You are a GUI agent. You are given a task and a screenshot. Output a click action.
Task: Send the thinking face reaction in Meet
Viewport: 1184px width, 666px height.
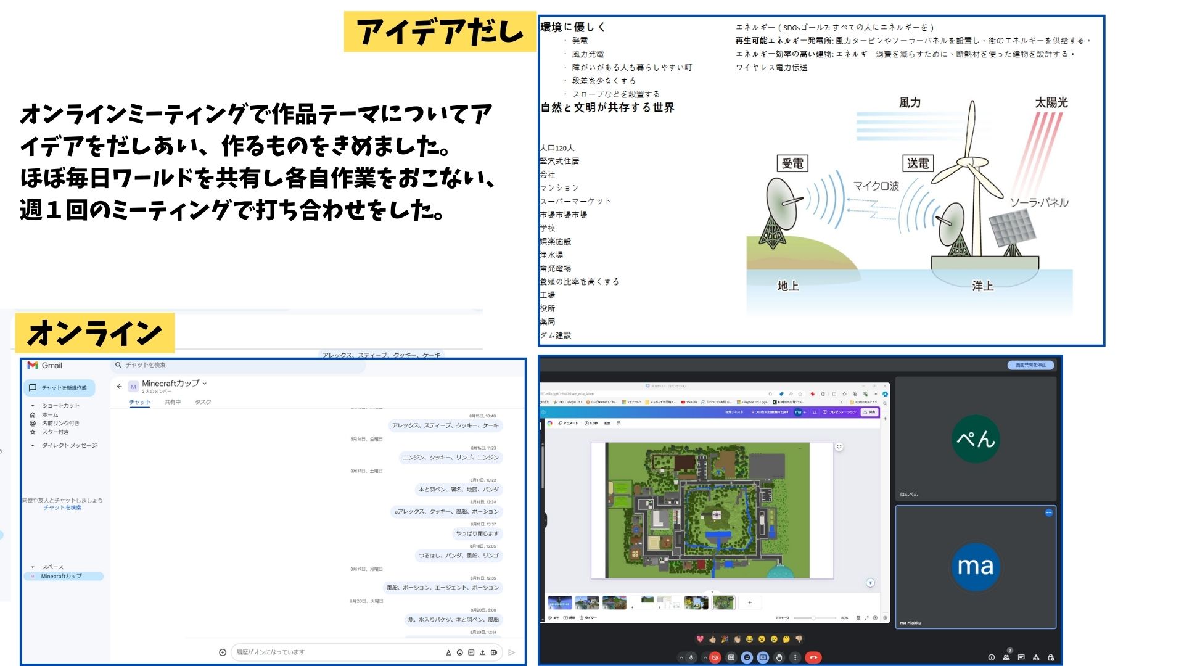tap(786, 639)
